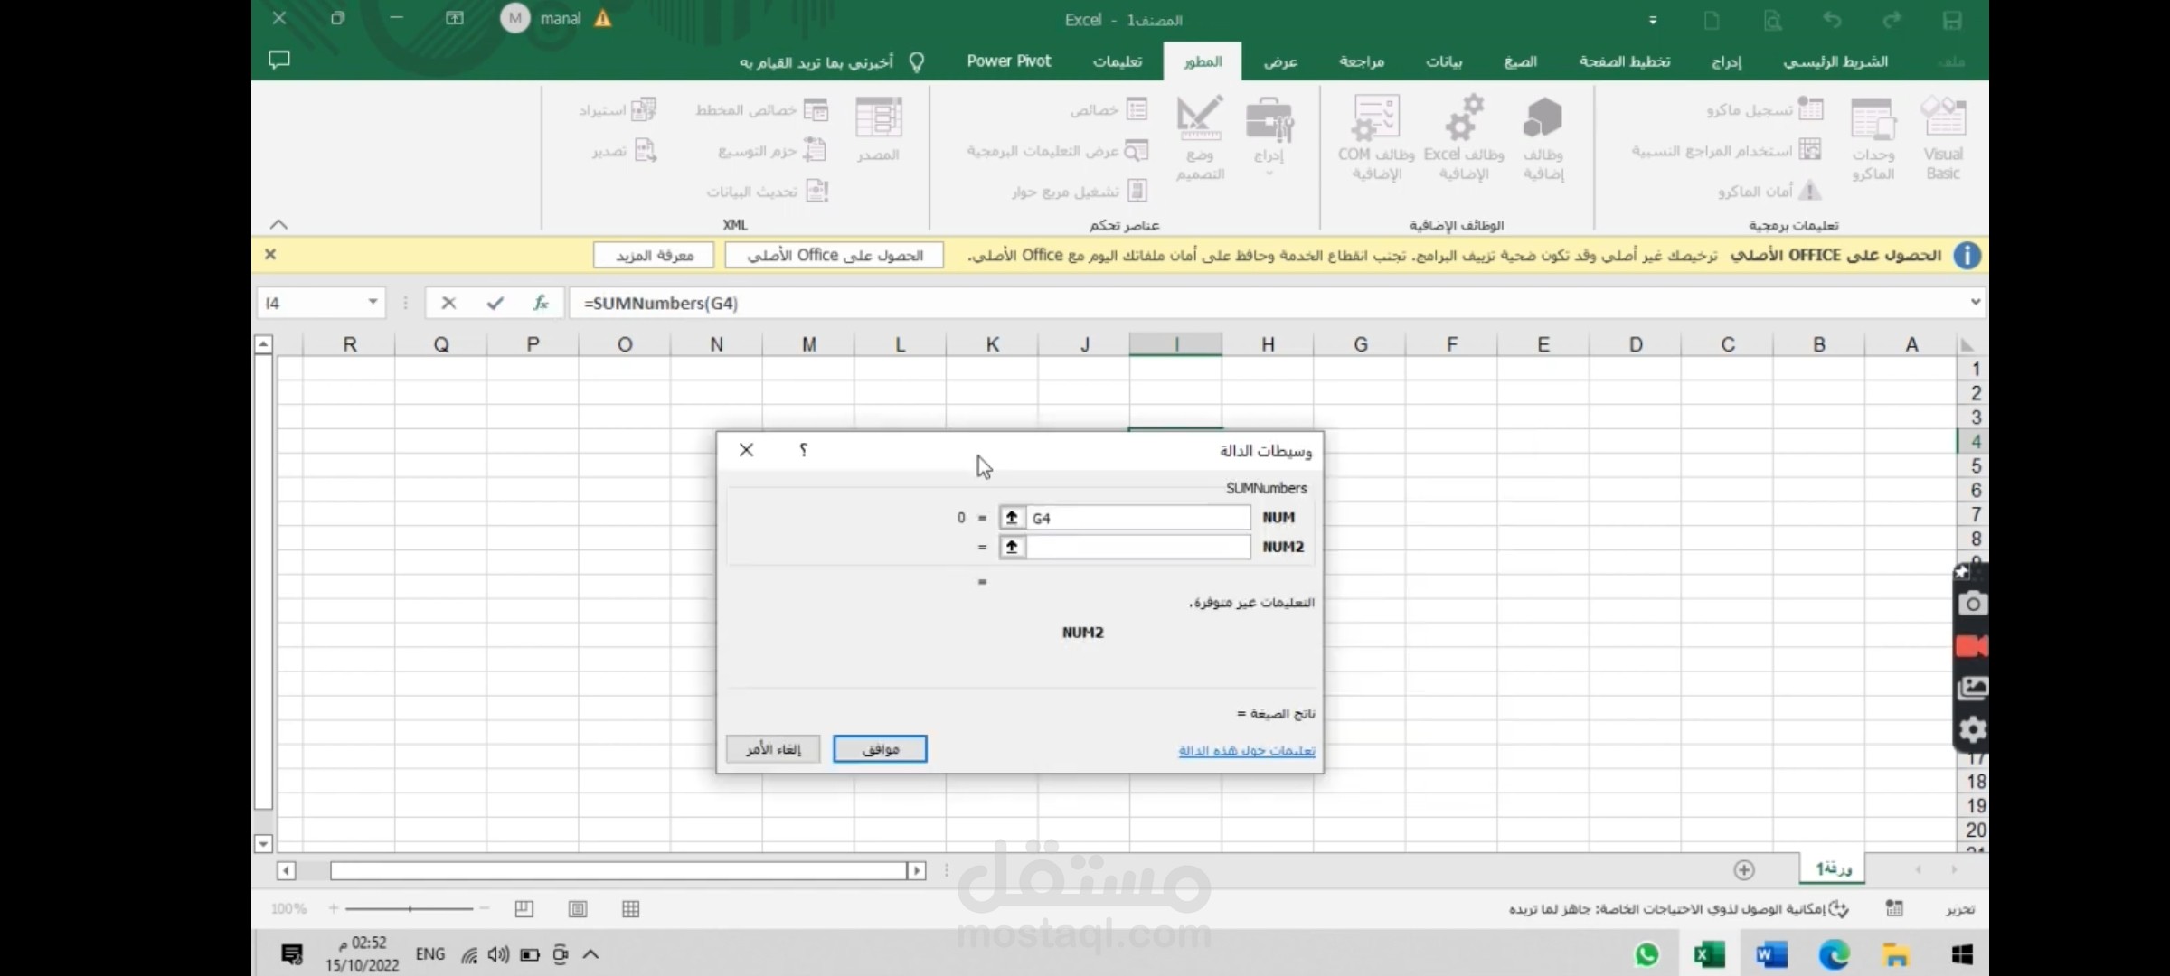The height and width of the screenshot is (976, 2170).
Task: Cancel formula entry with X button
Action: click(x=448, y=303)
